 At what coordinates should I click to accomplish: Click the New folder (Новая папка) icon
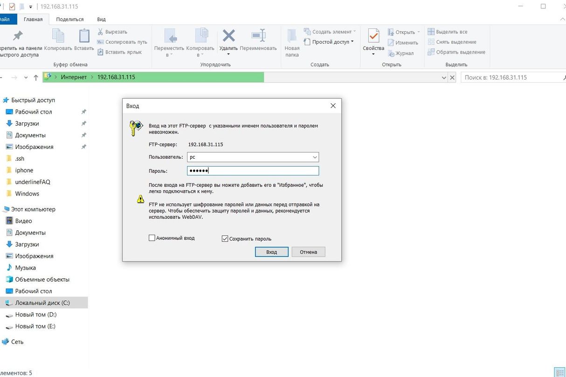(292, 36)
